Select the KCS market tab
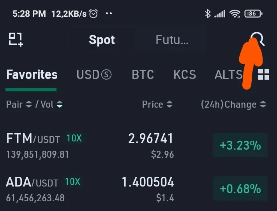 (x=185, y=75)
